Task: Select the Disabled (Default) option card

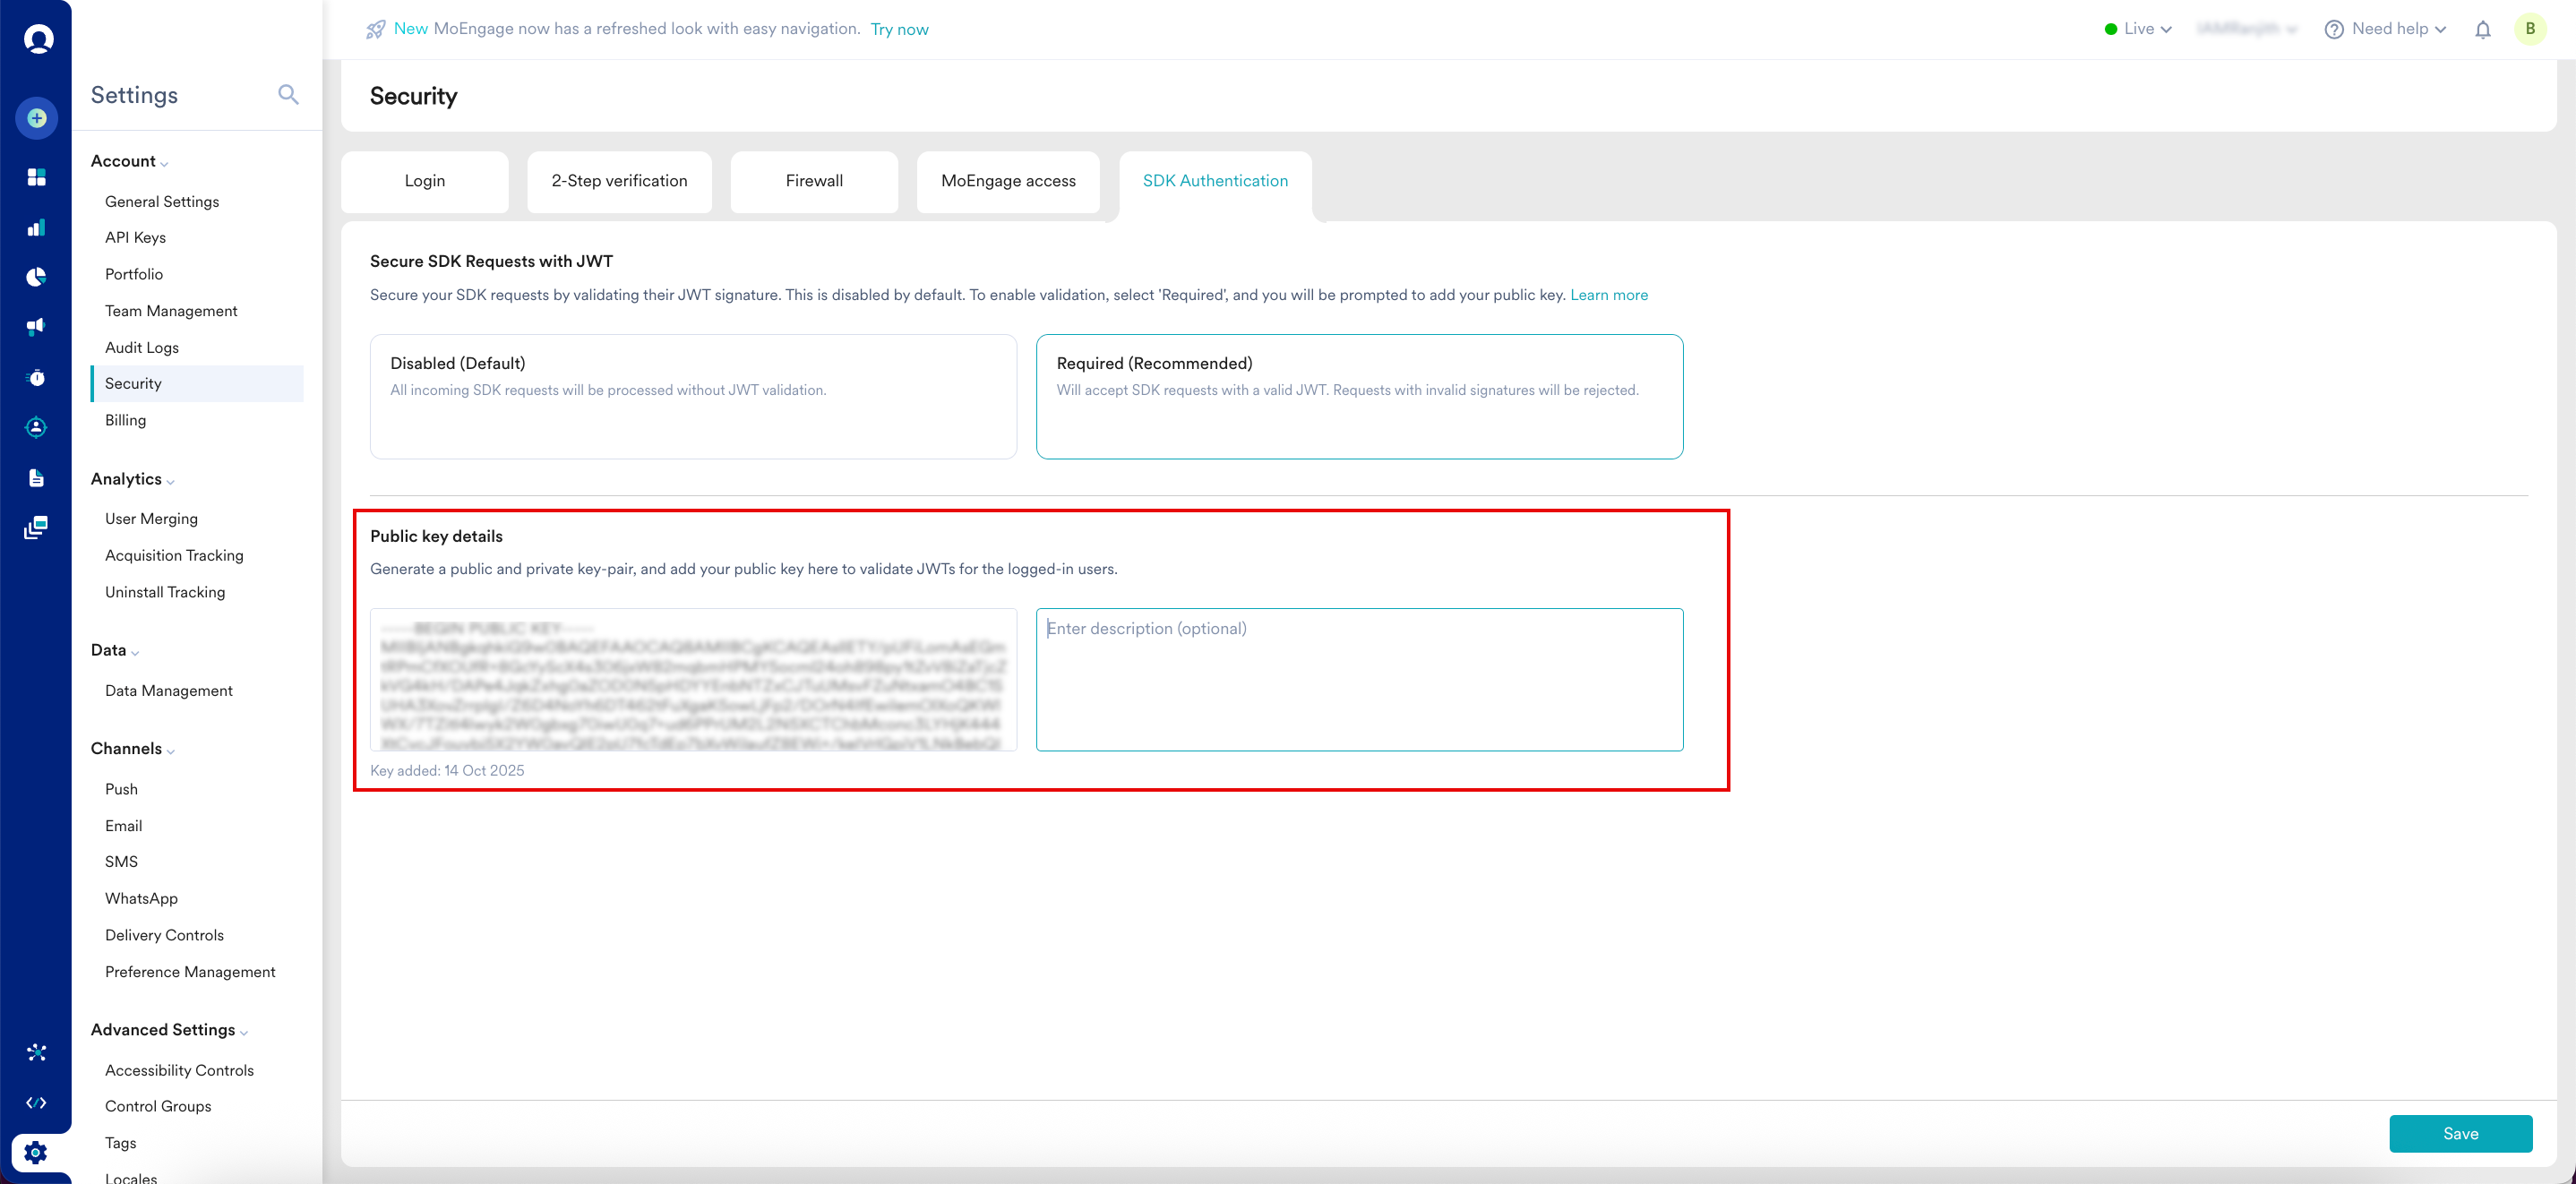Action: pos(693,397)
